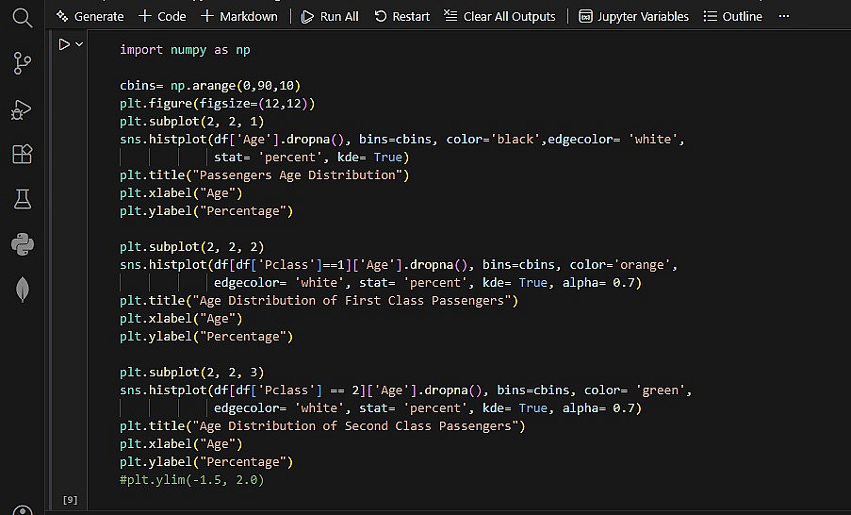Open the MongoDB leaf view
The height and width of the screenshot is (515, 851).
[22, 290]
